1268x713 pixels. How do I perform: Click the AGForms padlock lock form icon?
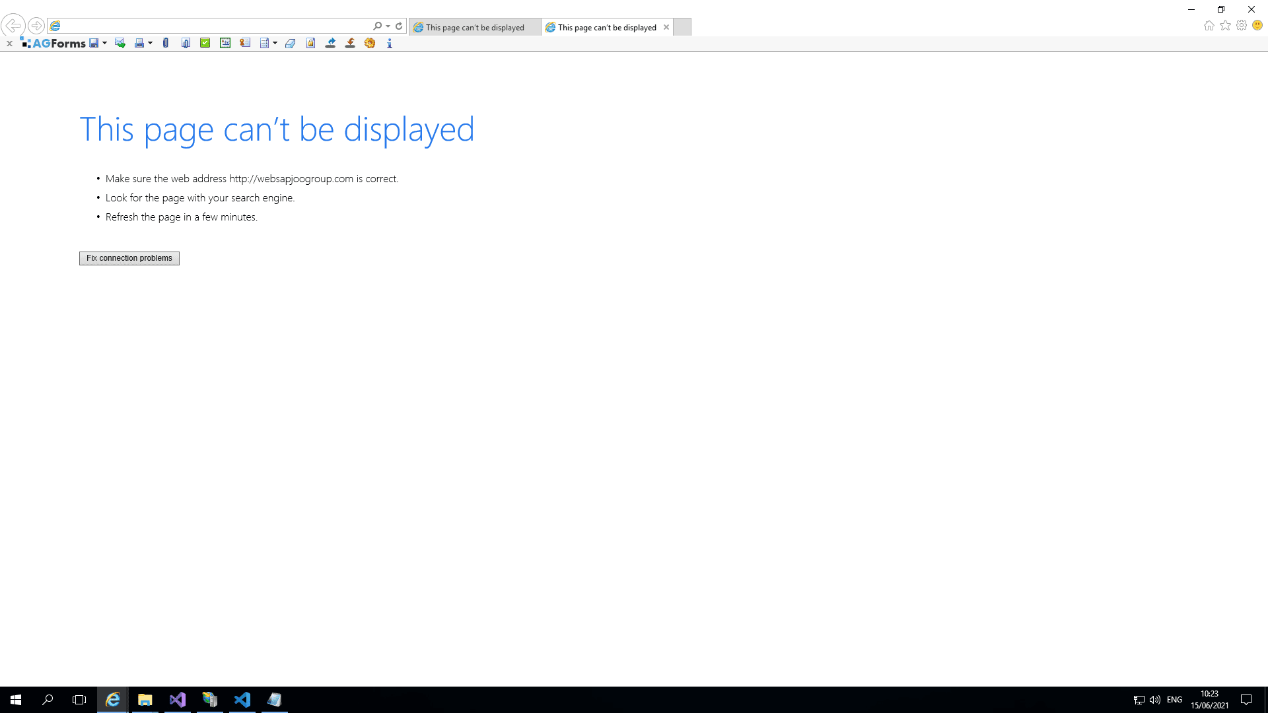(310, 43)
